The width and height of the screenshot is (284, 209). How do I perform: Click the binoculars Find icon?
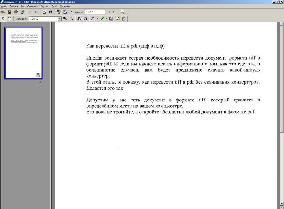point(50,12)
